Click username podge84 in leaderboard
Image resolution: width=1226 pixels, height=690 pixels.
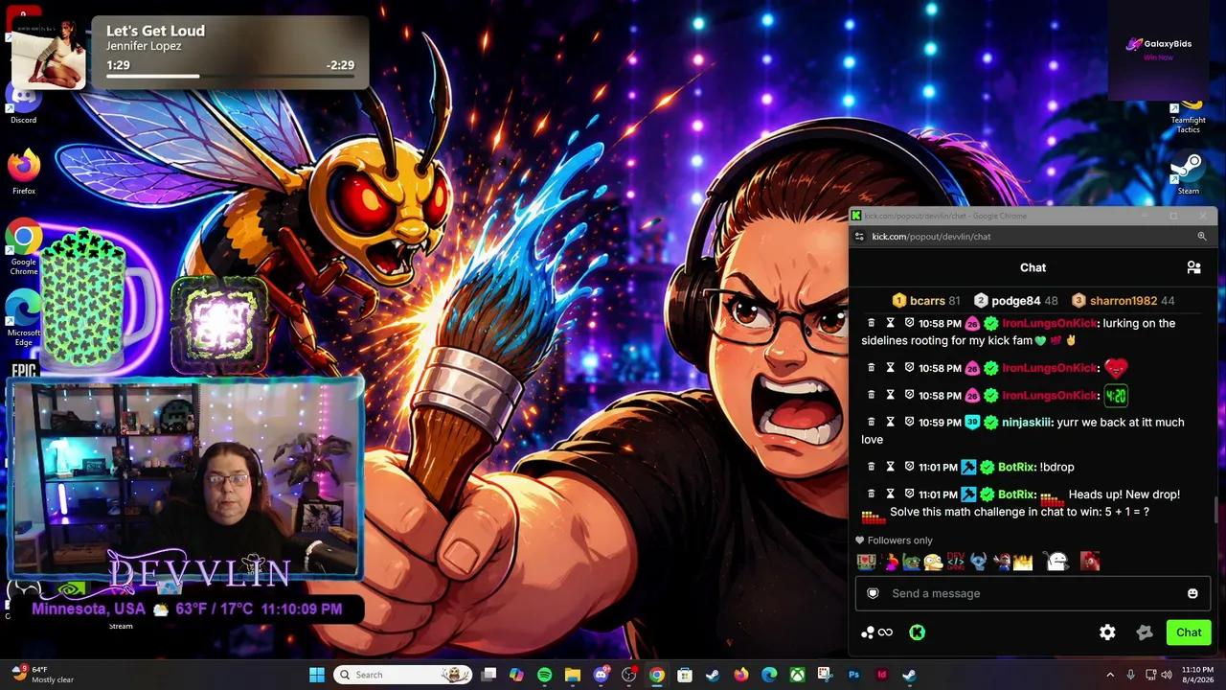1016,301
